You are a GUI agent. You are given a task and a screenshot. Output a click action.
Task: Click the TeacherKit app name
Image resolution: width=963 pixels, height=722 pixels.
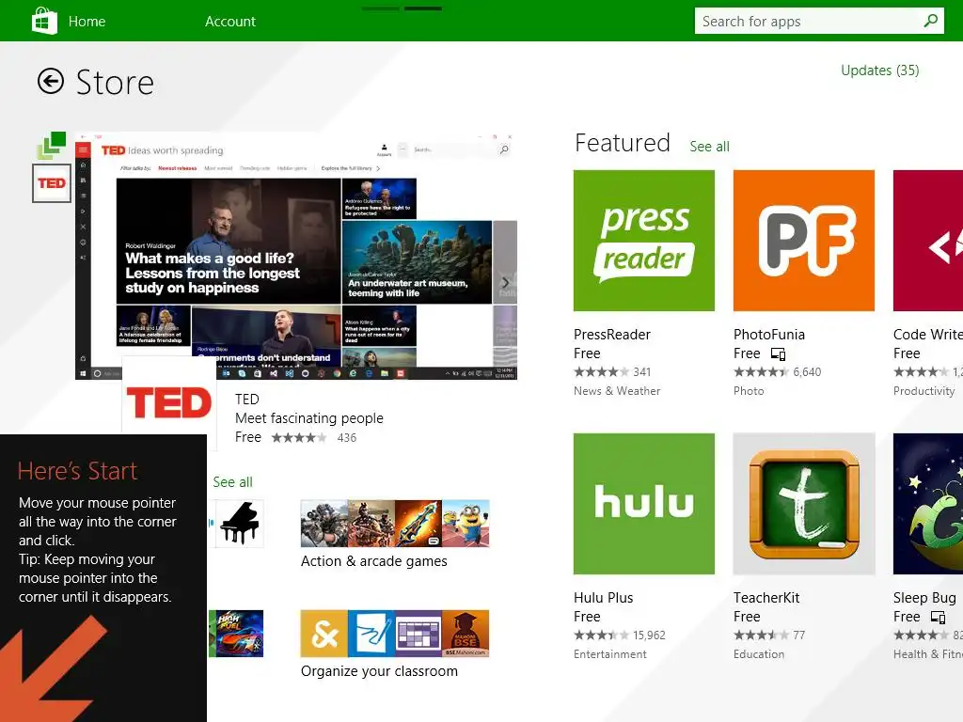[766, 598]
